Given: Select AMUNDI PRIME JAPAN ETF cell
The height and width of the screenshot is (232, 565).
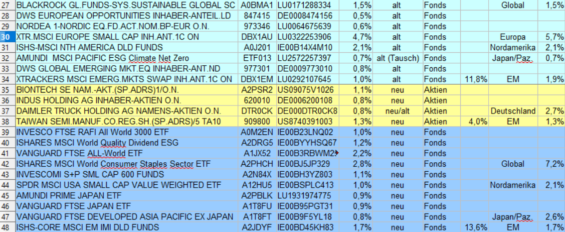Looking at the screenshot, I should (x=127, y=196).
